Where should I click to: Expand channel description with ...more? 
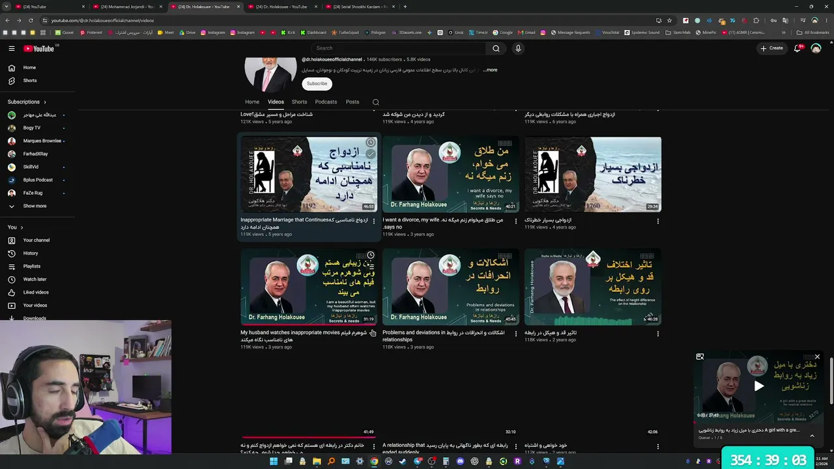point(490,70)
